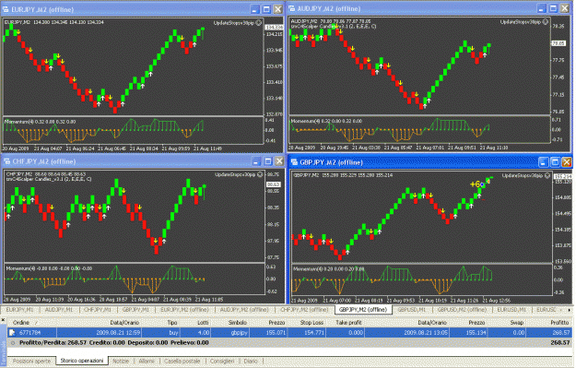Maximize the EURJPY M2 chart window
The image size is (576, 368).
coord(266,9)
